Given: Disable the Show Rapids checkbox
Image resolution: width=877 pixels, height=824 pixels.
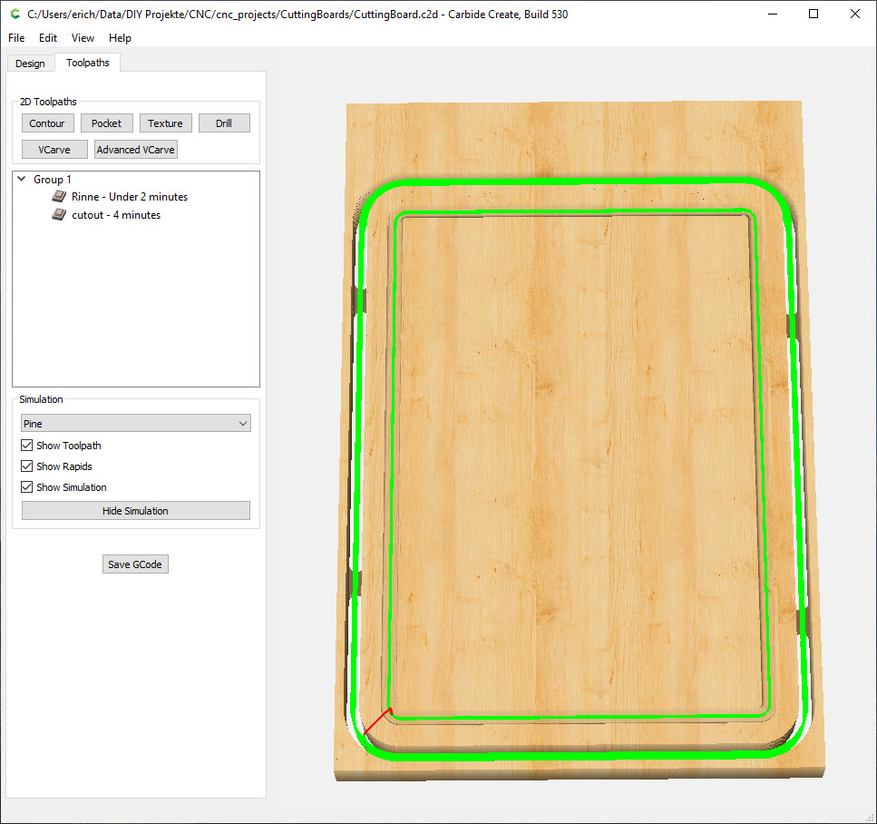Looking at the screenshot, I should [x=27, y=466].
